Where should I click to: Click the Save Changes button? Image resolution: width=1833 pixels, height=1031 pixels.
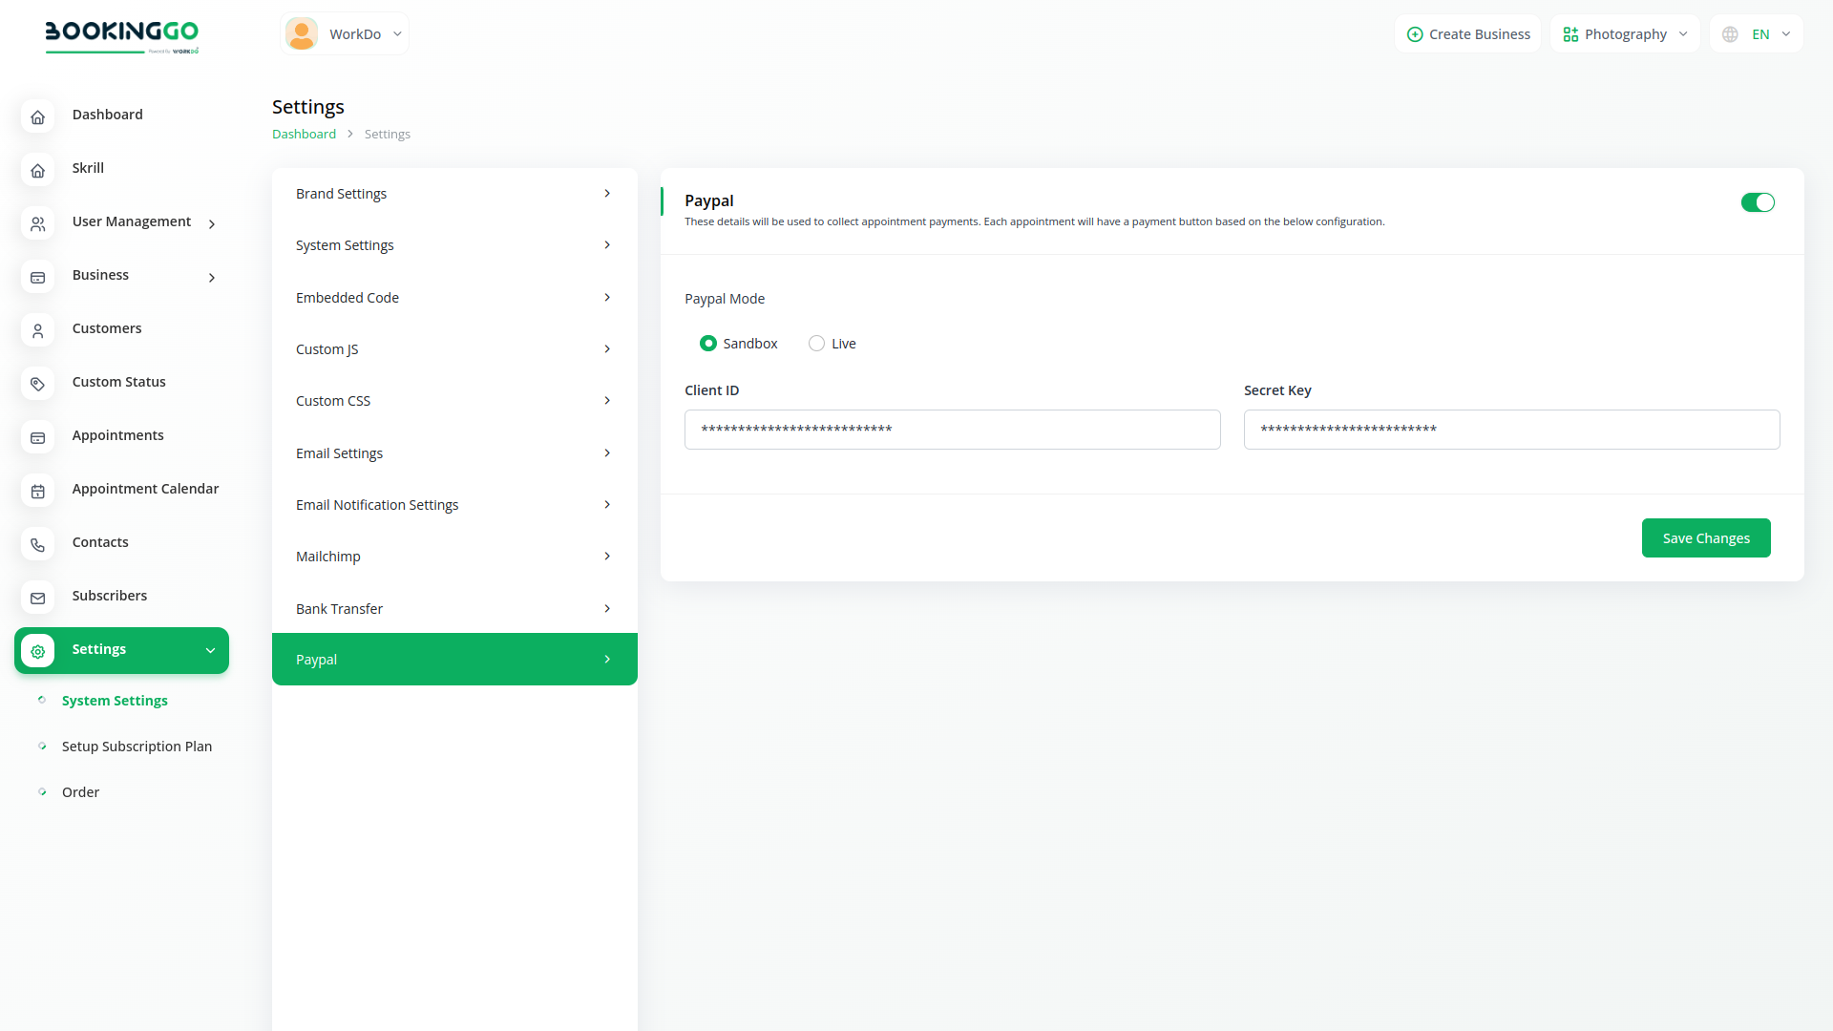tap(1705, 538)
